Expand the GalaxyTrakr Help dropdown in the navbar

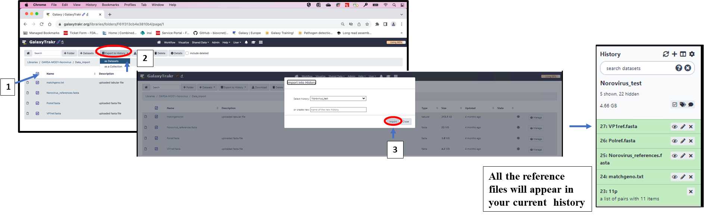point(226,42)
